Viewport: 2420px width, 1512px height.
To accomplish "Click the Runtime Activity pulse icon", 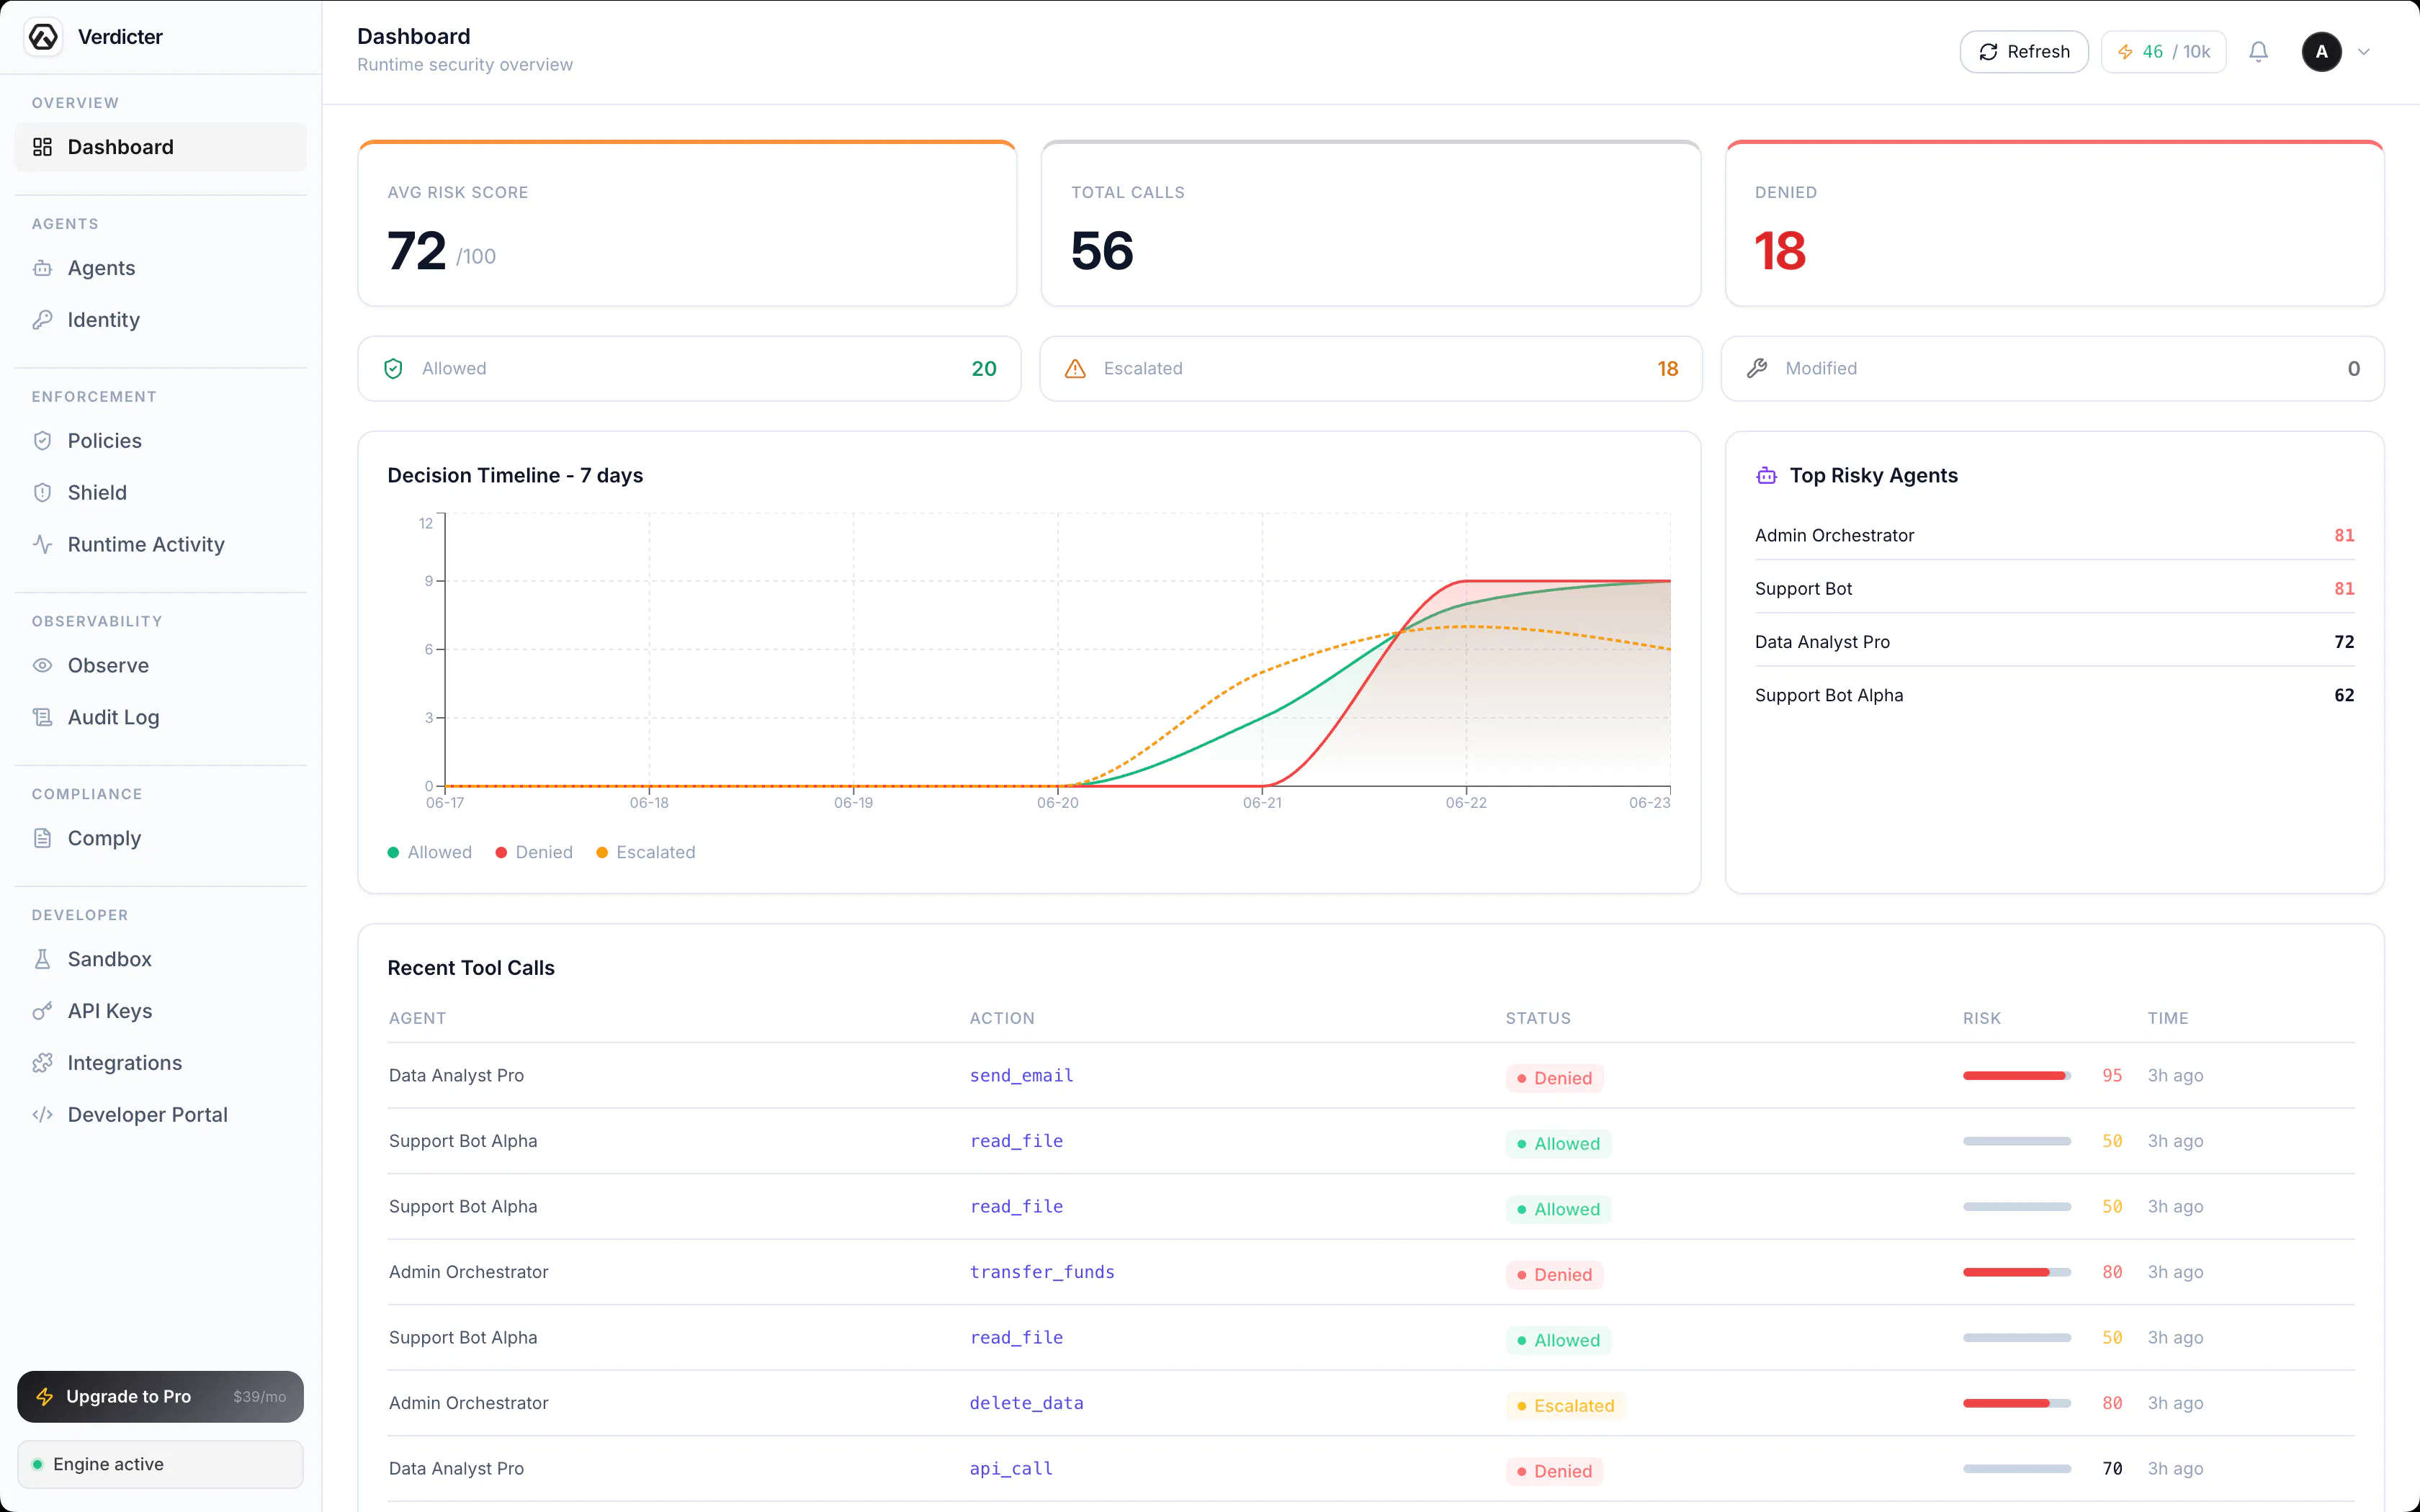I will [x=42, y=545].
